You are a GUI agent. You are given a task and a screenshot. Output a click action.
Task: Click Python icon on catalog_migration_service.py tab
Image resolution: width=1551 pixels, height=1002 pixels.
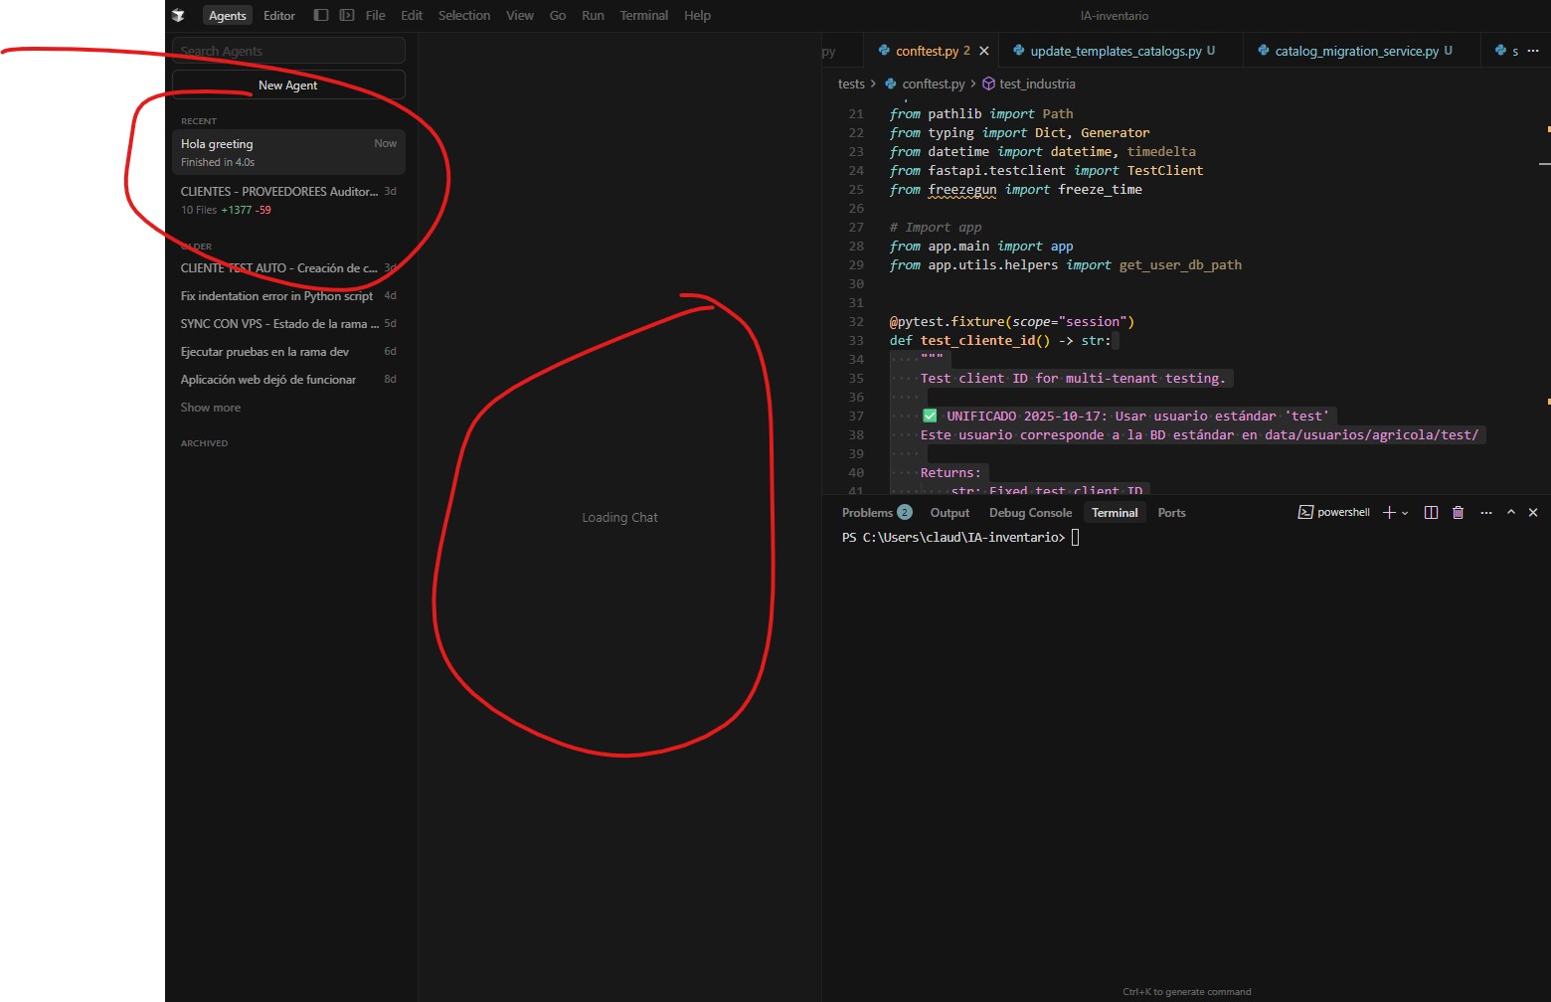[1264, 51]
